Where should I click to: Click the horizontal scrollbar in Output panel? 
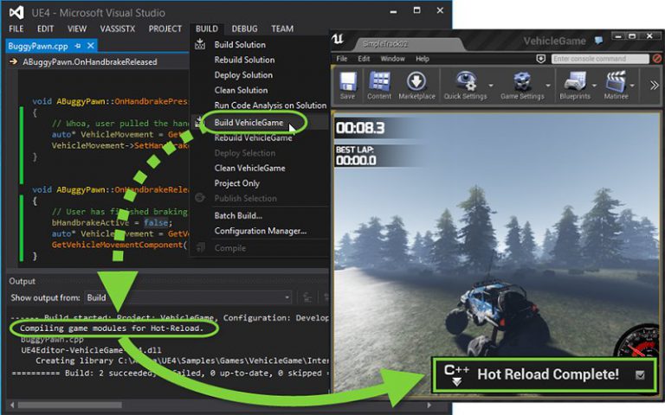click(221, 405)
